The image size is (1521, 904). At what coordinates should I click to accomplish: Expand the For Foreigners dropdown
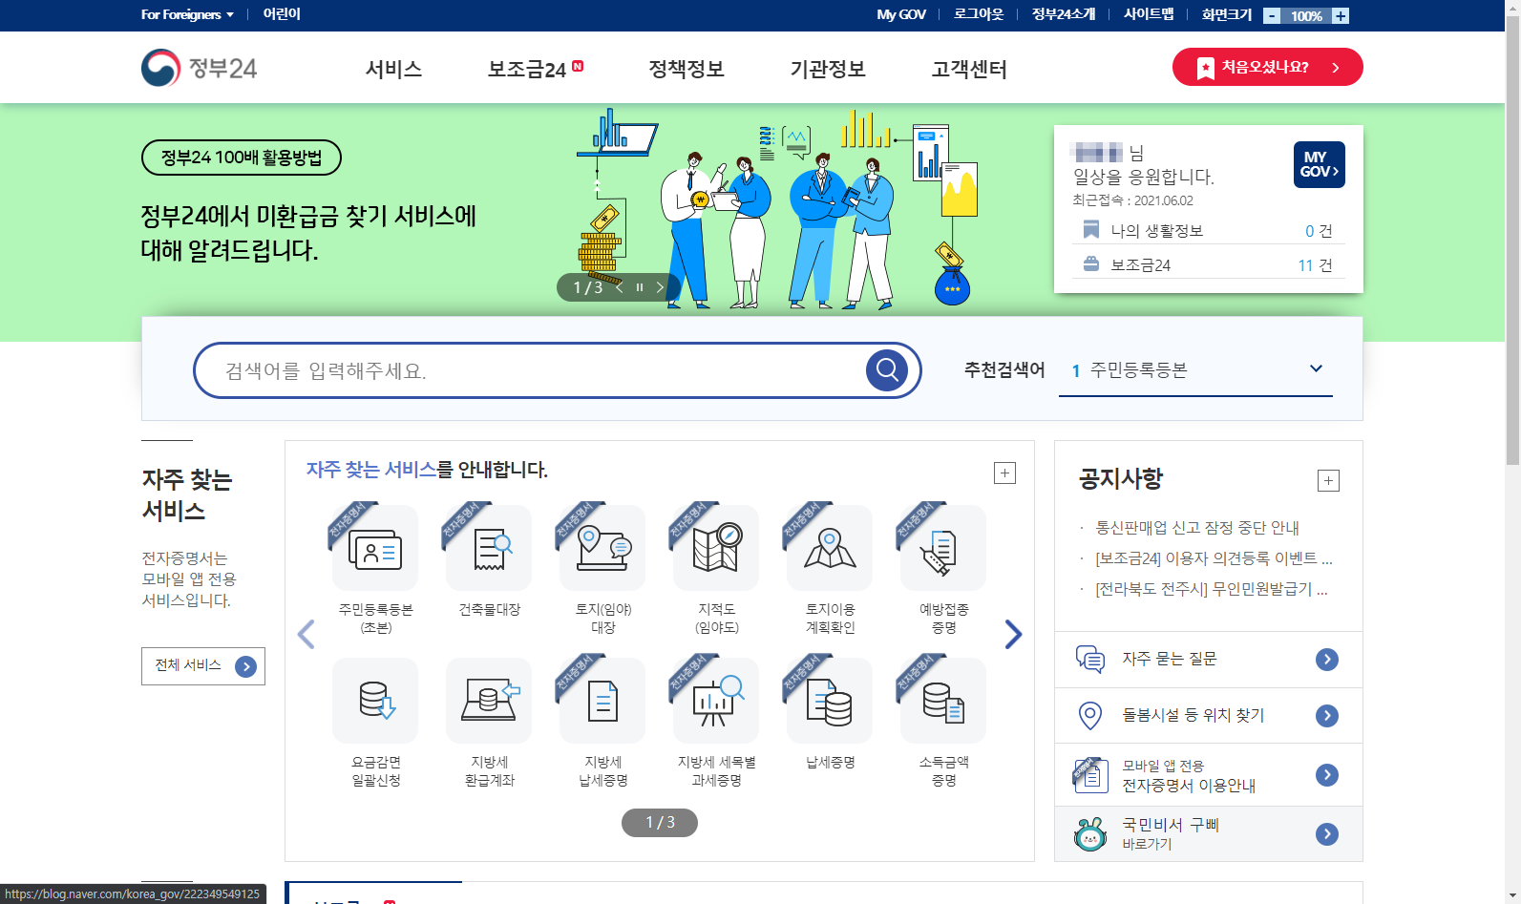[187, 14]
